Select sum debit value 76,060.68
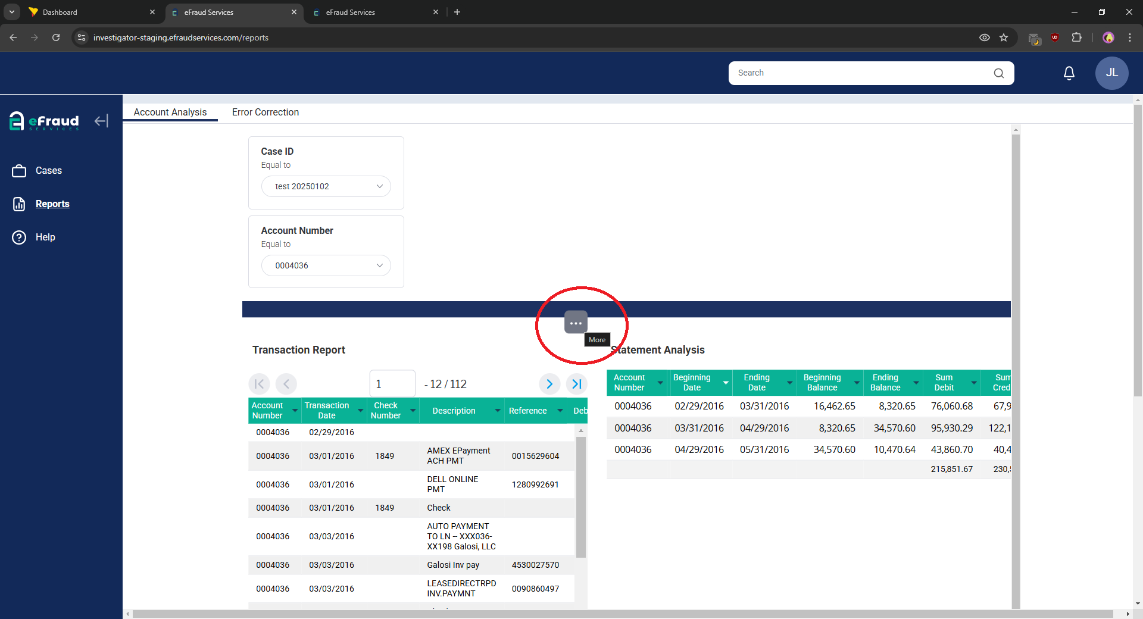Viewport: 1143px width, 619px height. pyautogui.click(x=951, y=407)
